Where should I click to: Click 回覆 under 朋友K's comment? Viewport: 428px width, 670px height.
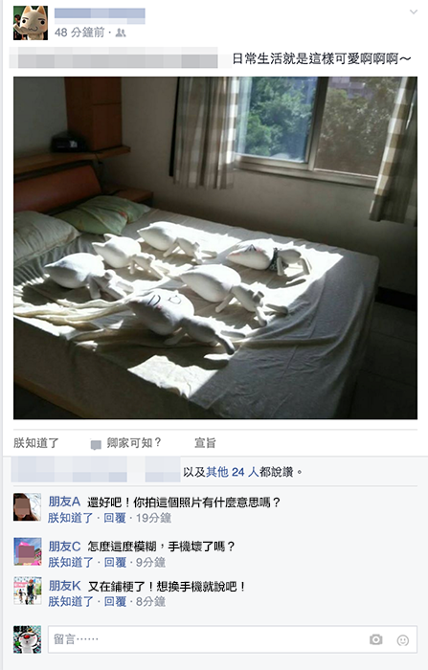116,602
